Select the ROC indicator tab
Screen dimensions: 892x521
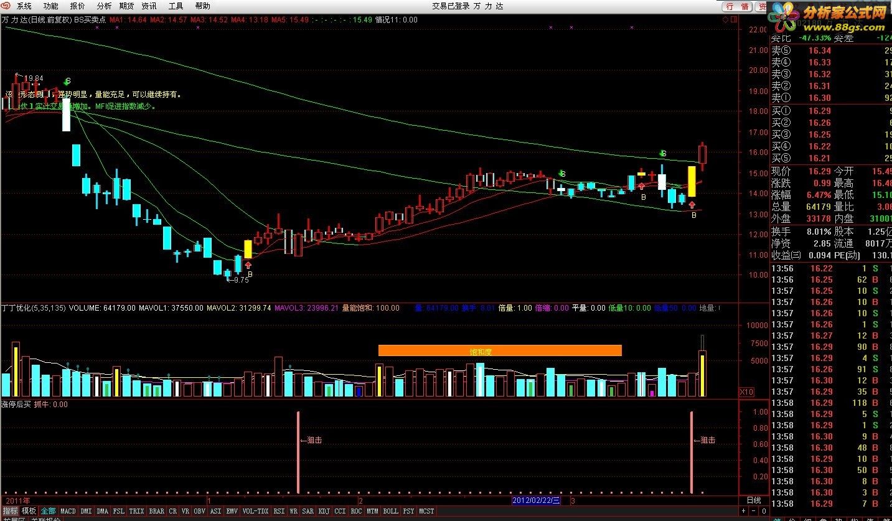[356, 511]
